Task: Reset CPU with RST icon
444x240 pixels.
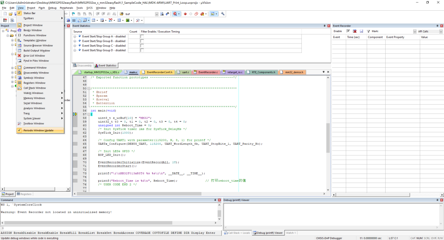Action: pyautogui.click(x=5, y=21)
